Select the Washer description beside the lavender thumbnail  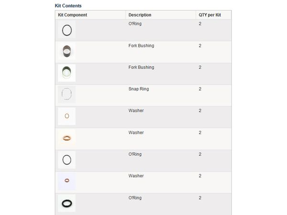pyautogui.click(x=136, y=176)
